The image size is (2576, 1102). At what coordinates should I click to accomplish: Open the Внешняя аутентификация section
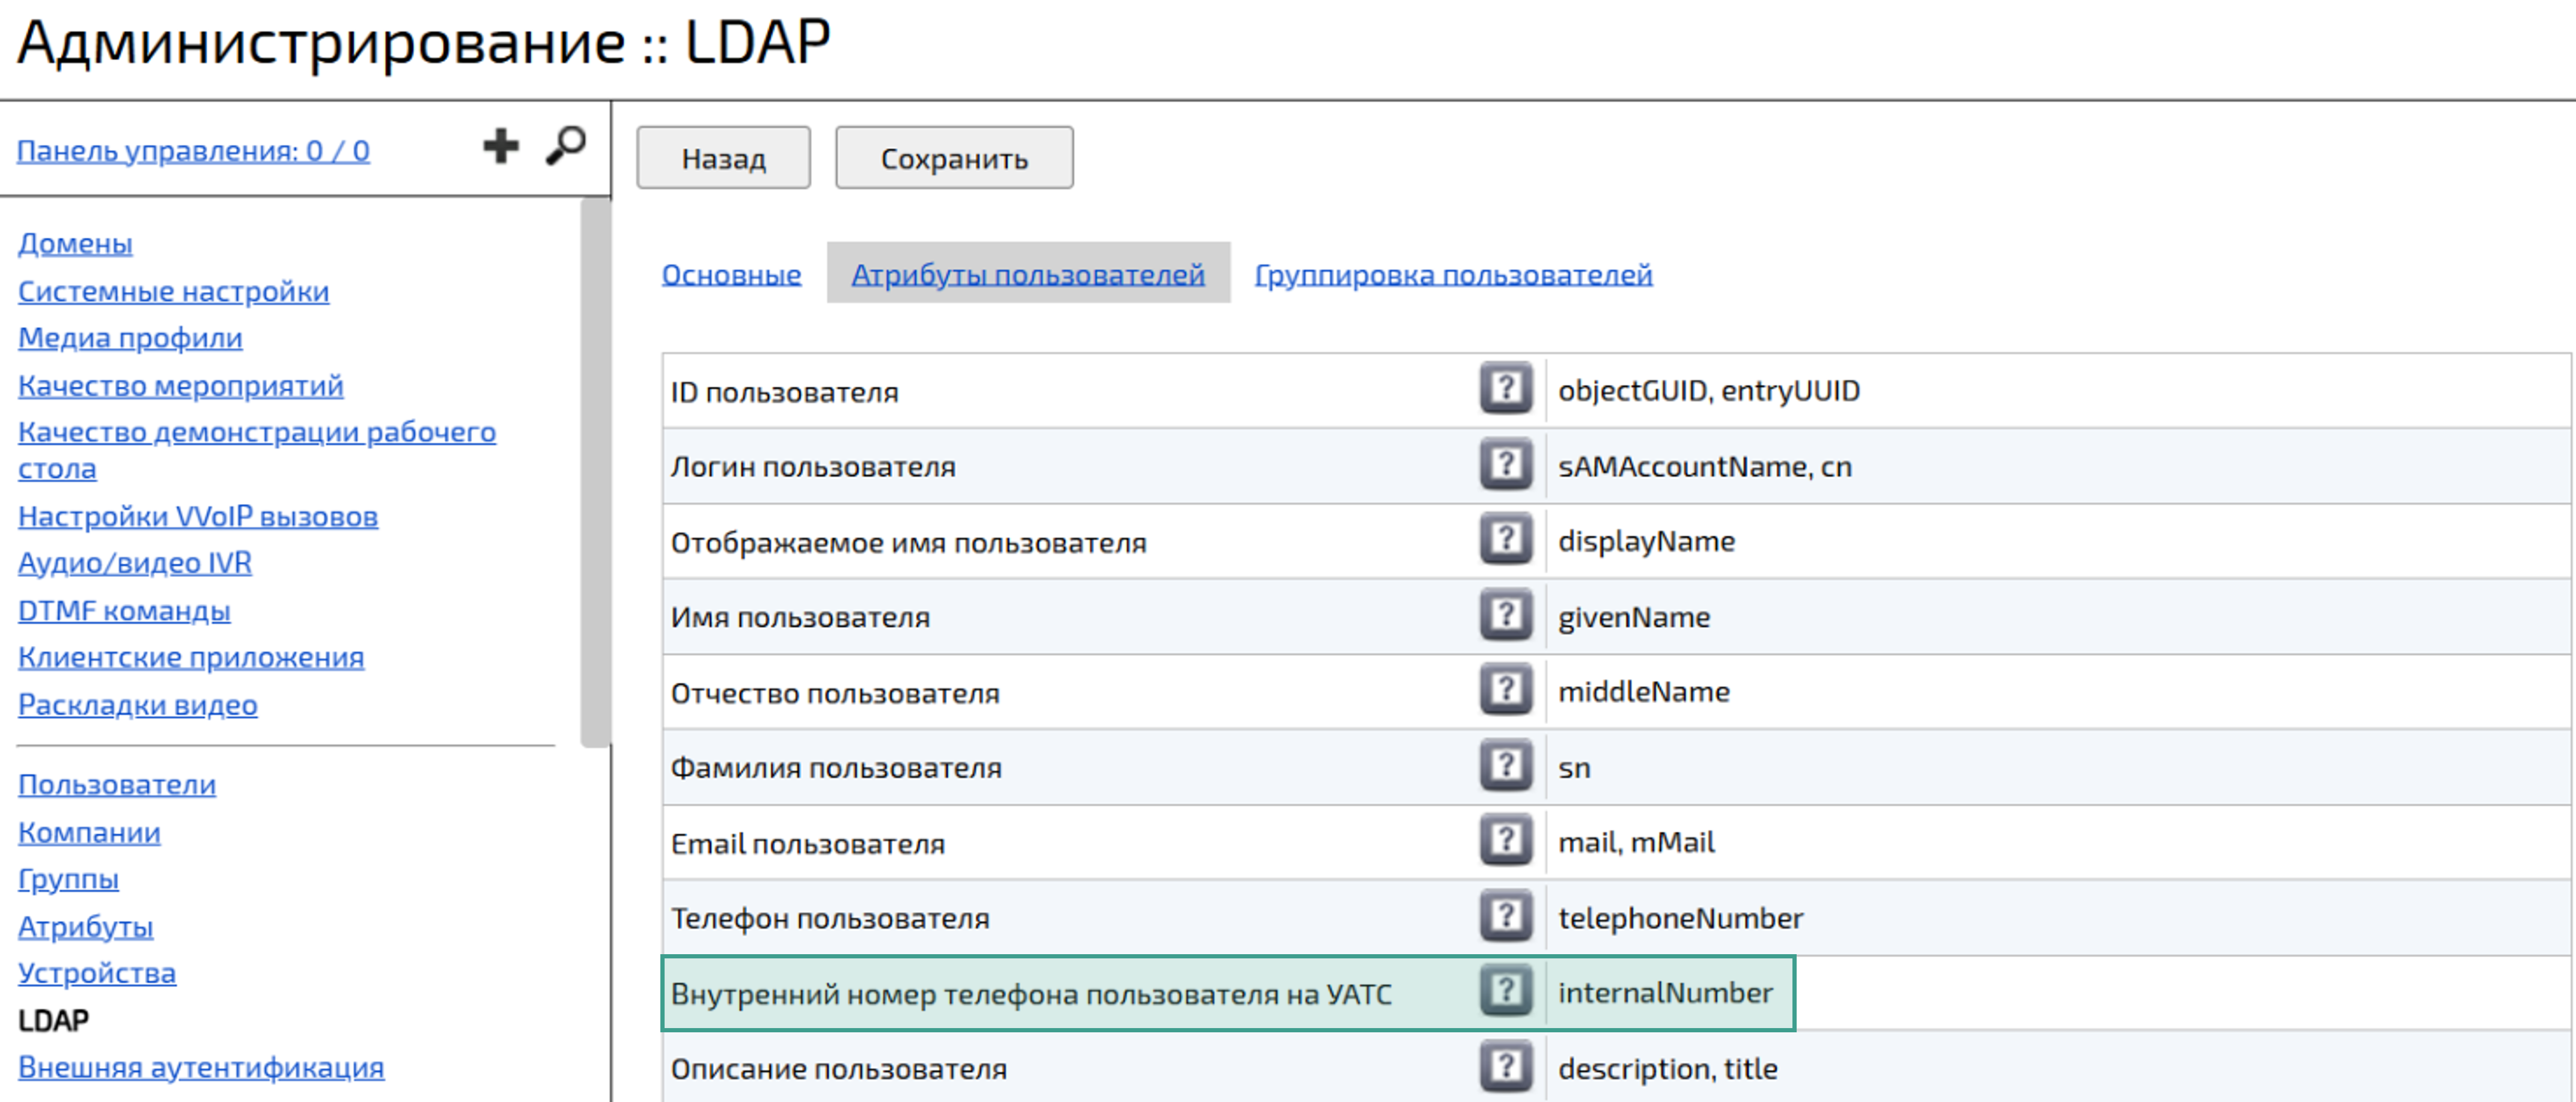(x=199, y=1068)
